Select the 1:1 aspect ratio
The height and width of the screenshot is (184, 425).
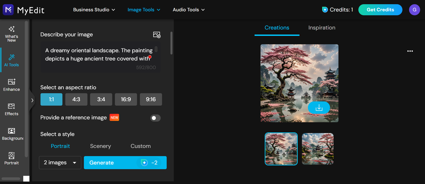pyautogui.click(x=51, y=99)
